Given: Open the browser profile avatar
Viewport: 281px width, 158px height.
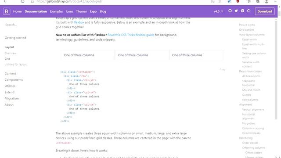Looking at the screenshot, I should [x=267, y=2].
